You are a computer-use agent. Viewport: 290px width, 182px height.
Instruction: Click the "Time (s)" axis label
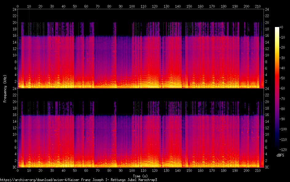pyautogui.click(x=140, y=176)
